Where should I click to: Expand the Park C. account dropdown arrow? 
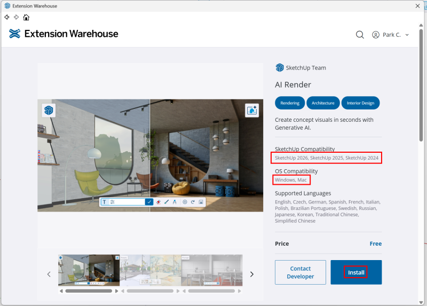pyautogui.click(x=407, y=35)
